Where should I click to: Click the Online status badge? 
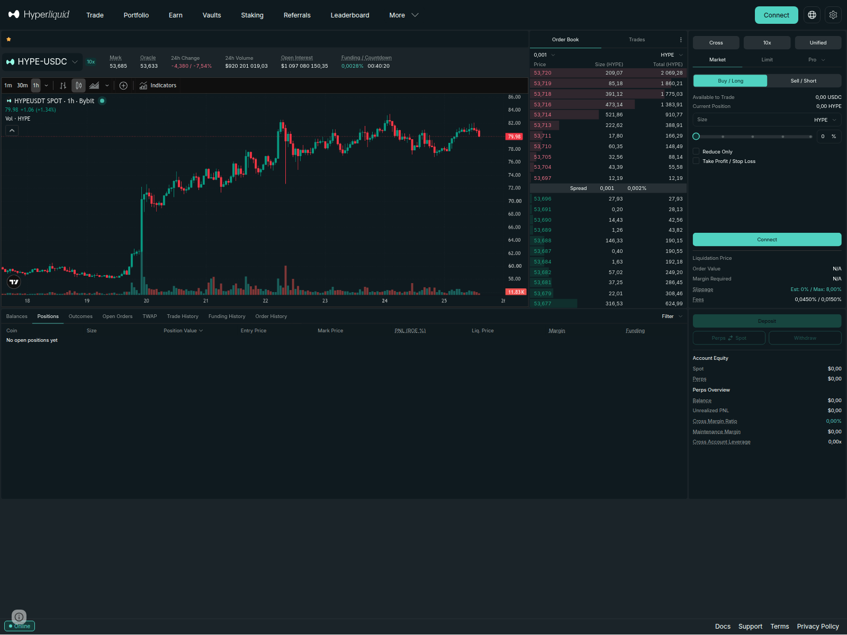click(x=20, y=626)
